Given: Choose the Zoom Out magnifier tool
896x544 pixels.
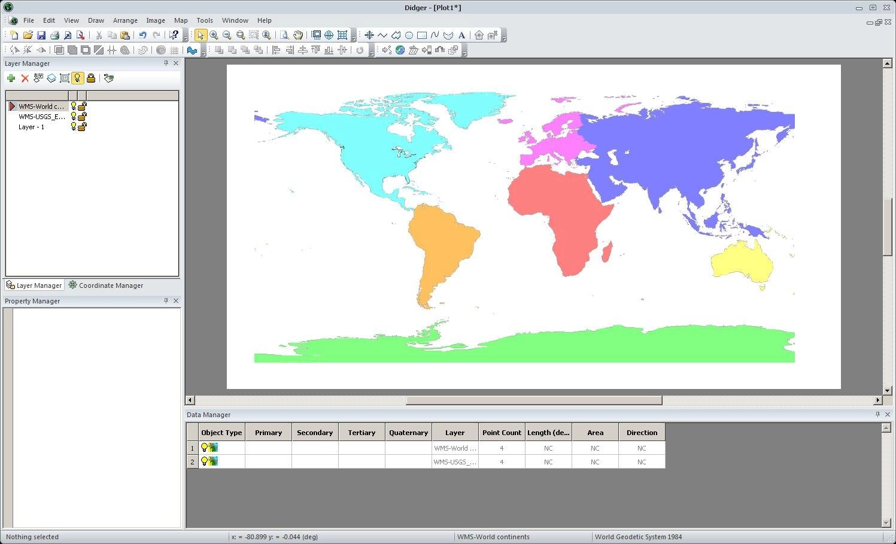Looking at the screenshot, I should tap(227, 35).
